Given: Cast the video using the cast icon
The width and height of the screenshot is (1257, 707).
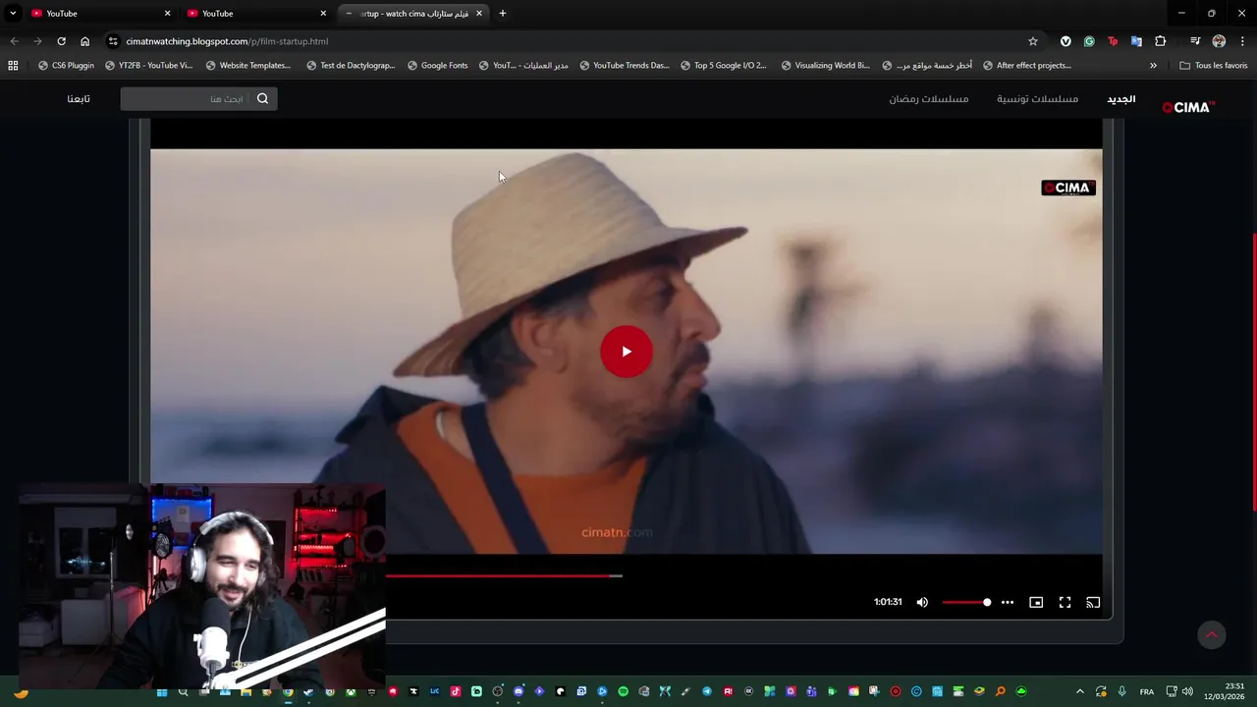Looking at the screenshot, I should [x=1093, y=602].
